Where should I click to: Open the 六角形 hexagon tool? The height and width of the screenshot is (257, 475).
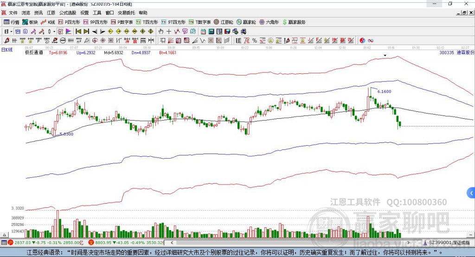[x=269, y=22]
